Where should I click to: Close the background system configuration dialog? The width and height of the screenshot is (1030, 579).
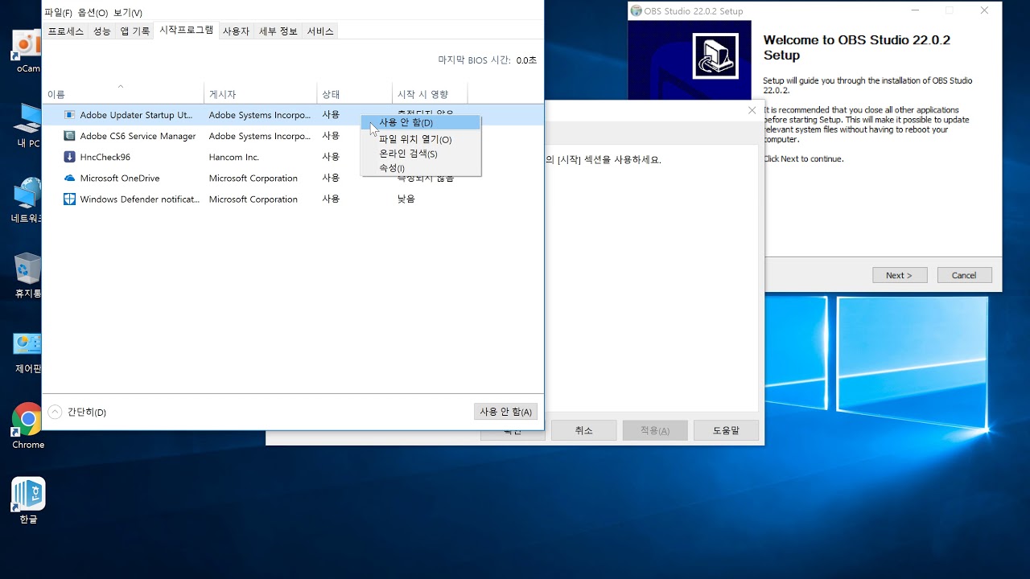[752, 110]
